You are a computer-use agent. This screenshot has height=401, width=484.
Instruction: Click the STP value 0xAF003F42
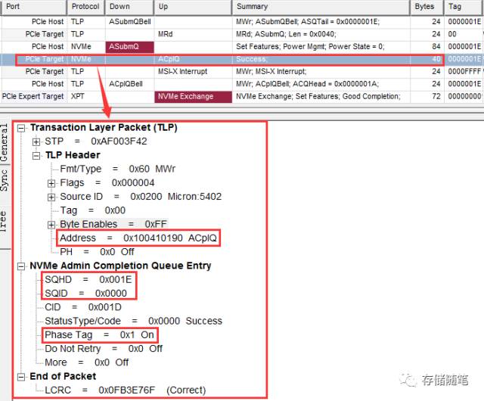coord(119,141)
